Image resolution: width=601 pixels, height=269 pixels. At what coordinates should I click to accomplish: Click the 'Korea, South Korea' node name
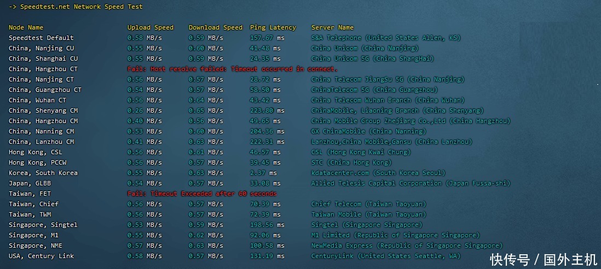click(x=43, y=173)
